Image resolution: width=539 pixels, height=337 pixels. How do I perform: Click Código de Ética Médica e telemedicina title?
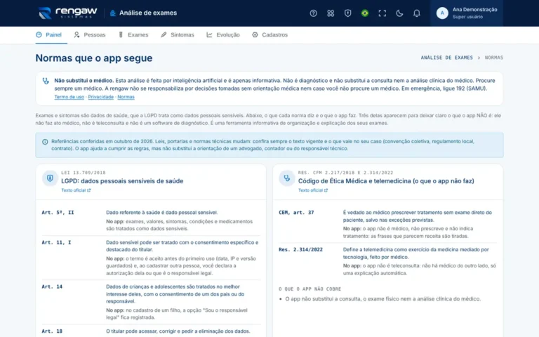tap(386, 181)
